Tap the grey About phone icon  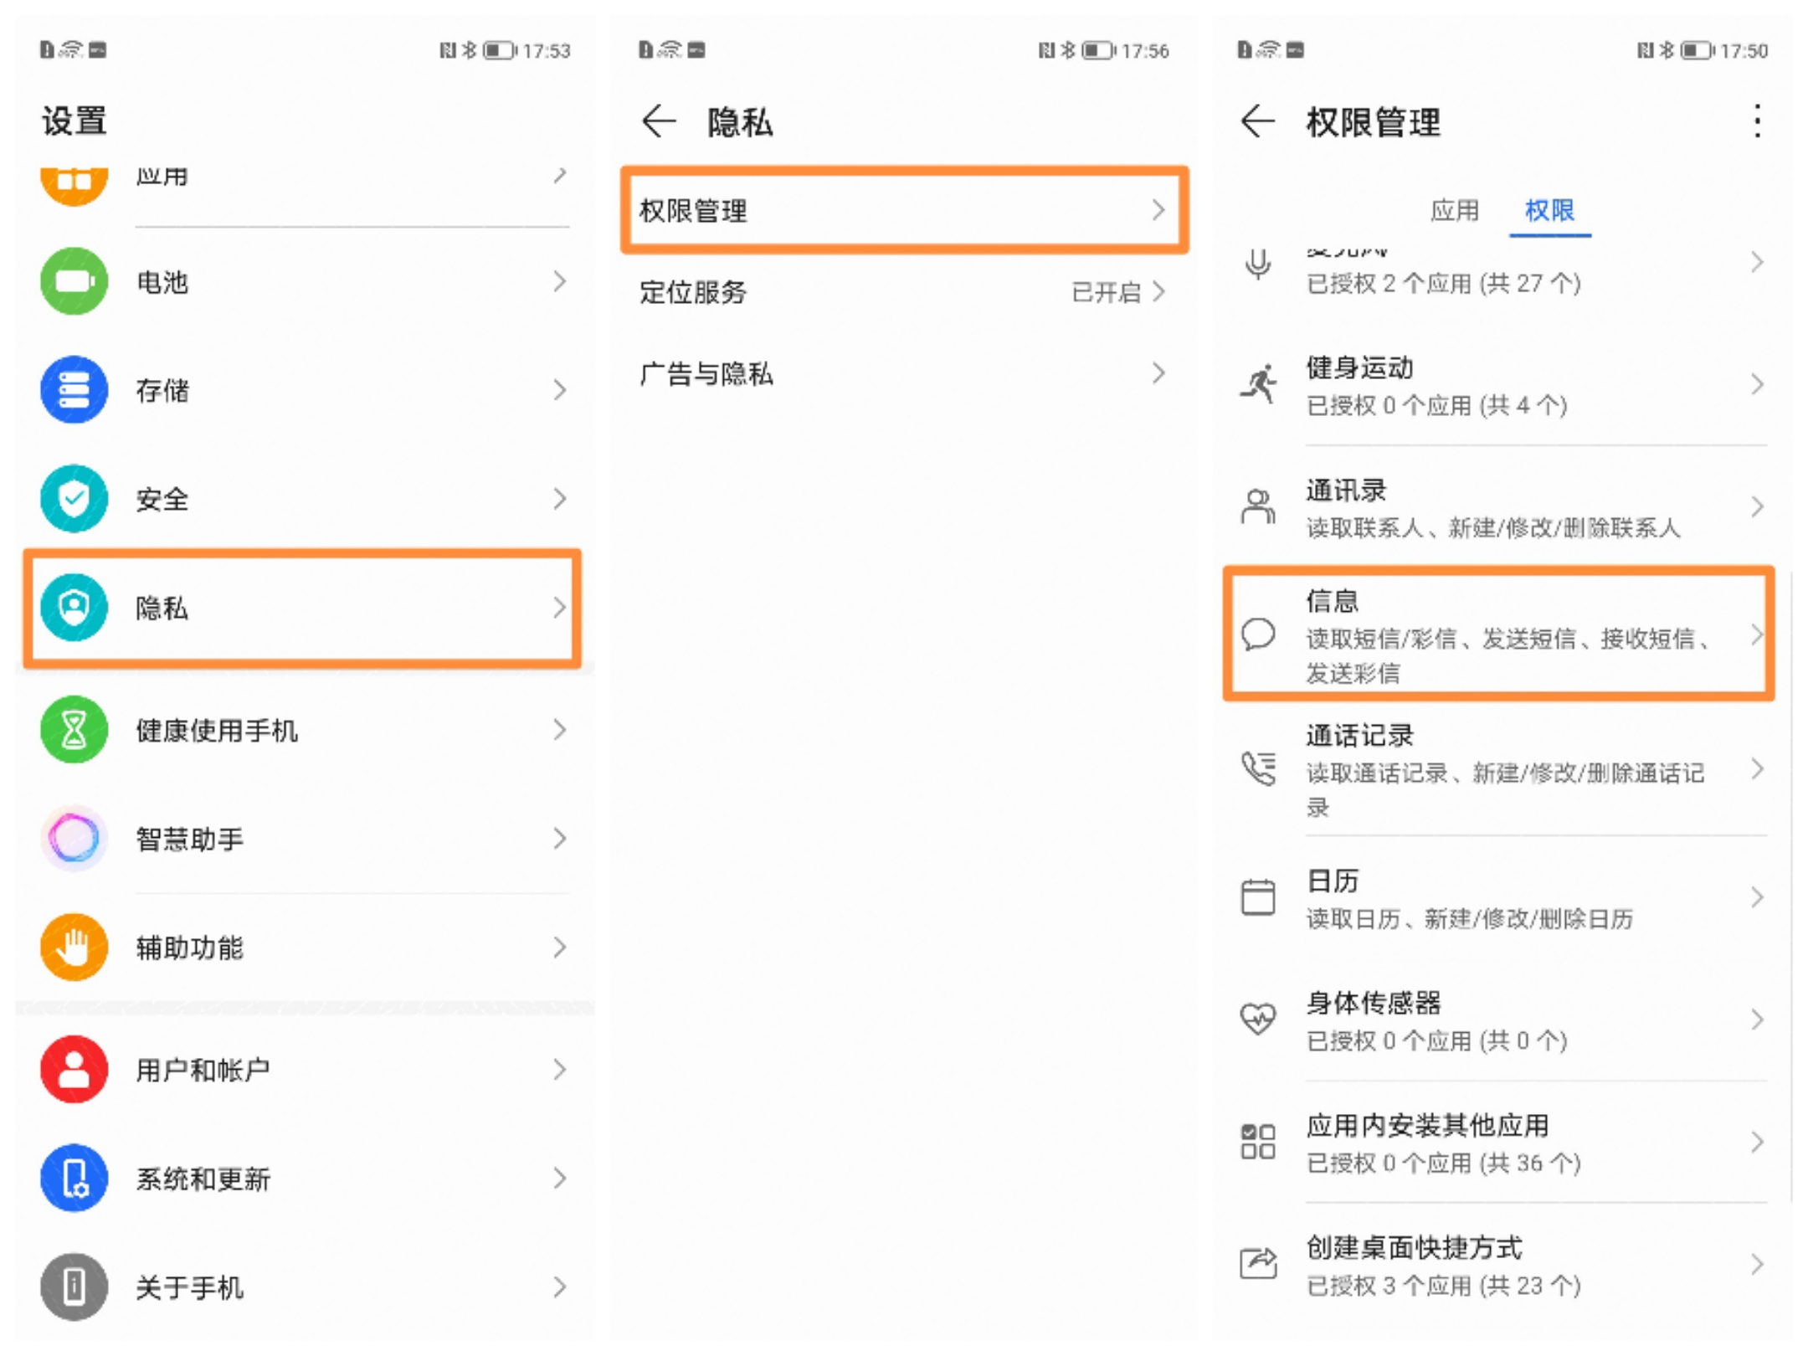tap(74, 1287)
